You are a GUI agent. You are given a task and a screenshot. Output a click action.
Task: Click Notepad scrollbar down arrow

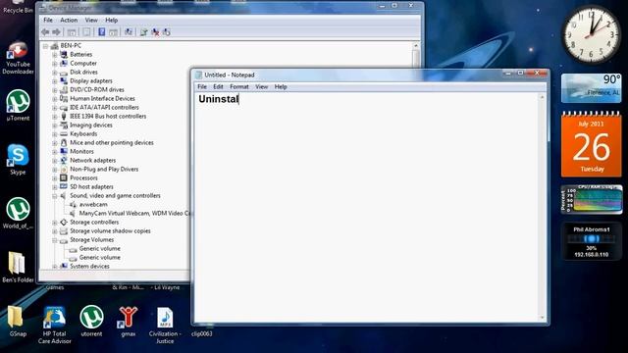pos(543,317)
